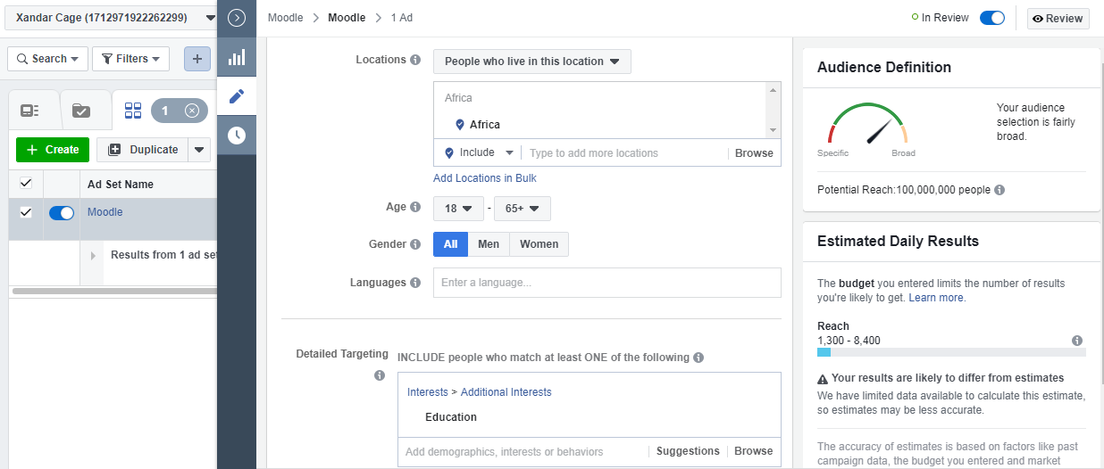The width and height of the screenshot is (1104, 469).
Task: Collapse the editing pane with arrow circle icon
Action: (237, 18)
